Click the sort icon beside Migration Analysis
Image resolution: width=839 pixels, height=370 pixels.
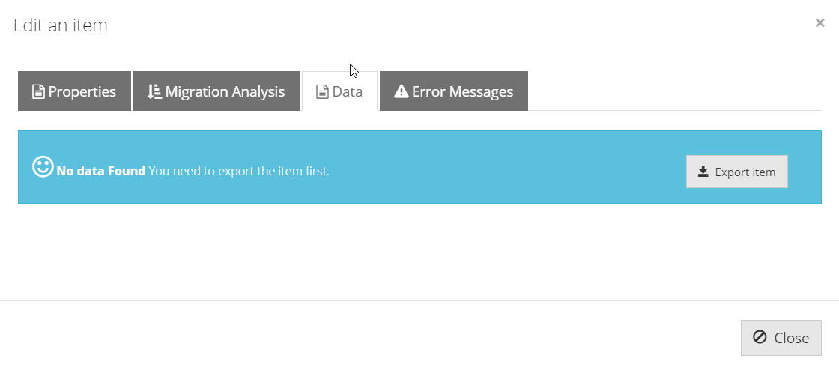pos(154,92)
